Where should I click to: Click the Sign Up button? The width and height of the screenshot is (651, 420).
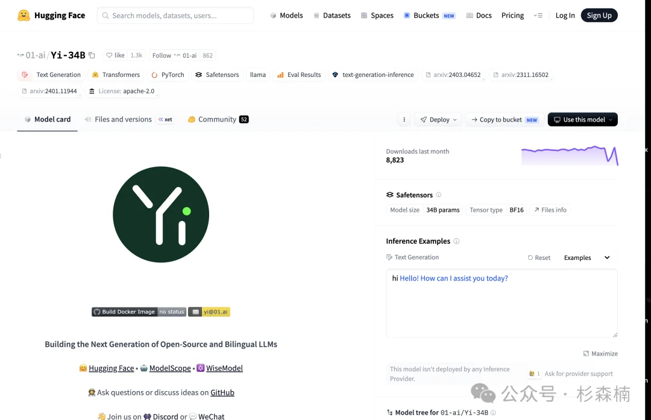point(599,15)
